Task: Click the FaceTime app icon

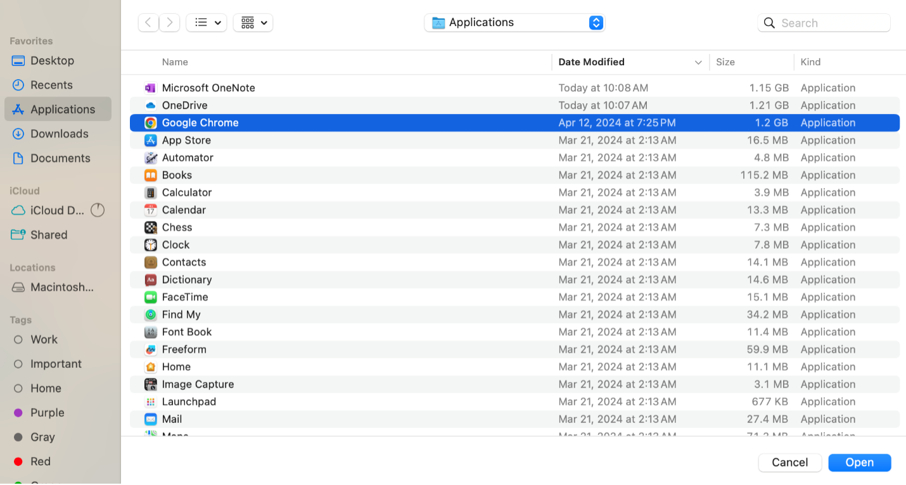Action: (x=150, y=297)
